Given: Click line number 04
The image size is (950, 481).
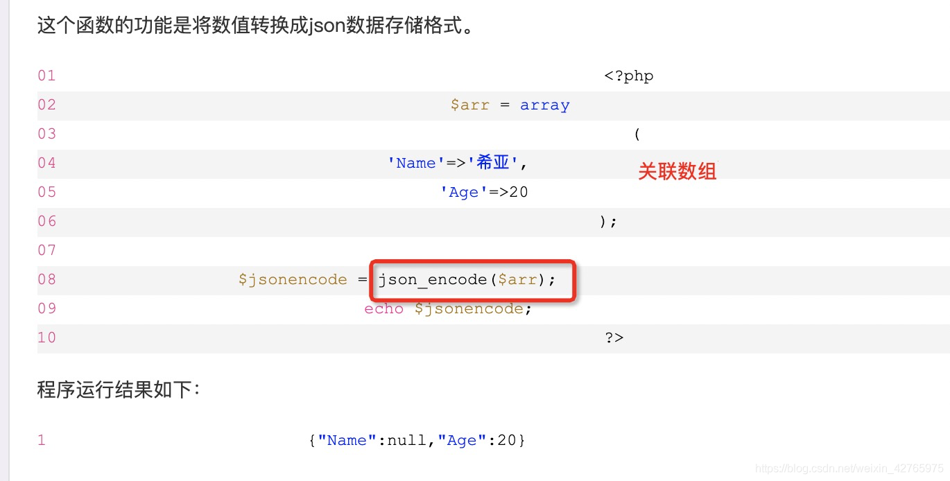Looking at the screenshot, I should 46,163.
